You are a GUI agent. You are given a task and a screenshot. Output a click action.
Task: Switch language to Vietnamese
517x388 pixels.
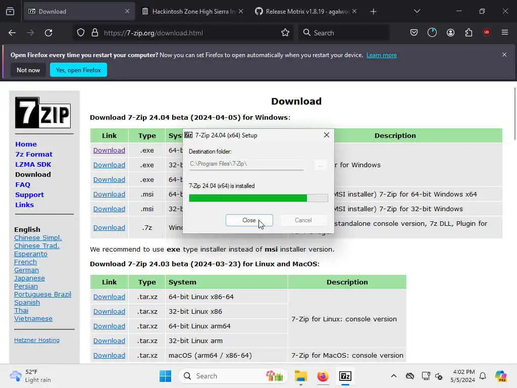[x=33, y=318]
